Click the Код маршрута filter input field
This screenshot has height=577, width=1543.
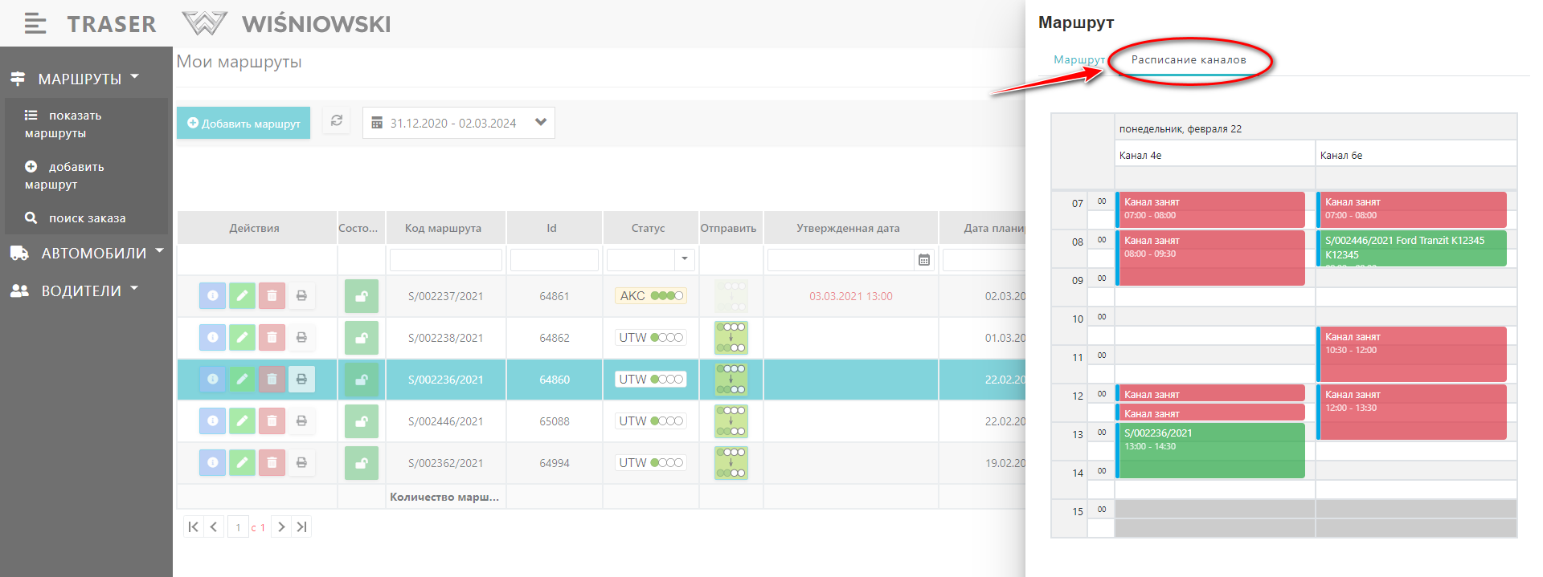(445, 260)
